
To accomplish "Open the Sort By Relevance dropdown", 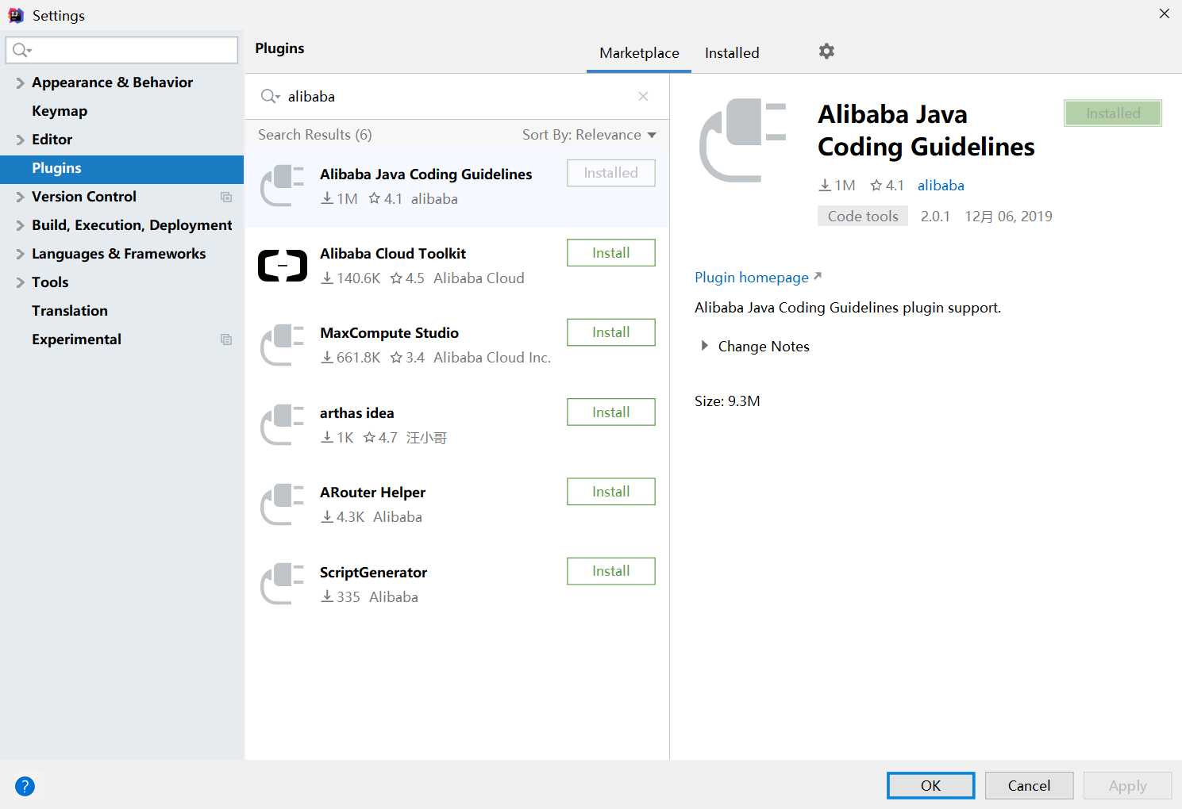I will [x=589, y=135].
